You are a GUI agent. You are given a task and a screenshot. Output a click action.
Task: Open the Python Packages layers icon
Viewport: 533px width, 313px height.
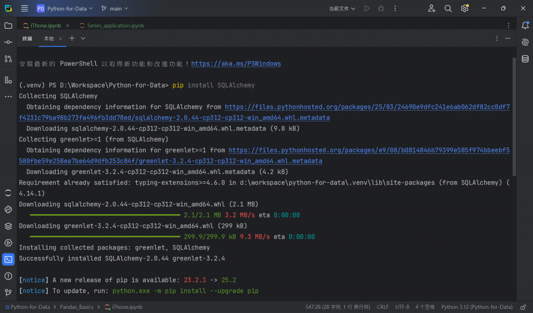[8, 226]
